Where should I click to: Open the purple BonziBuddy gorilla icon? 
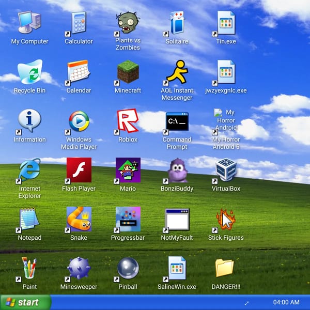click(177, 170)
